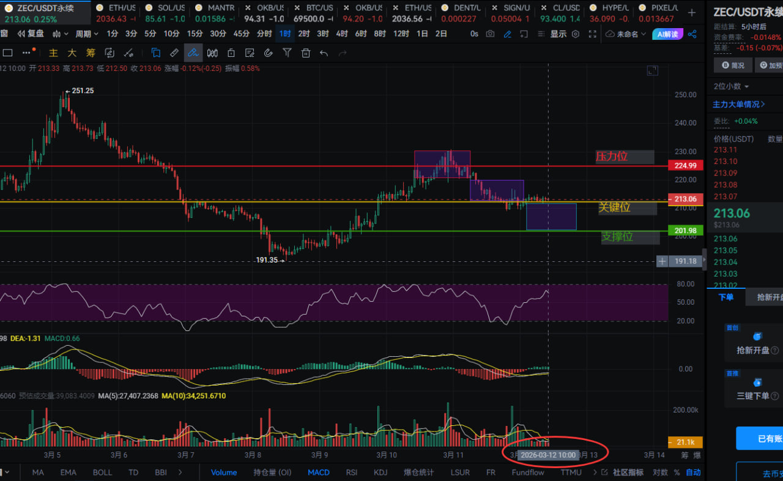
Task: Enable the MA overlay
Action: pyautogui.click(x=38, y=472)
